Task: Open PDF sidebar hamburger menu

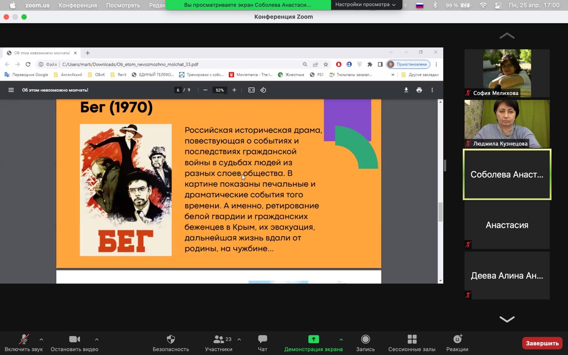Action: click(x=11, y=90)
